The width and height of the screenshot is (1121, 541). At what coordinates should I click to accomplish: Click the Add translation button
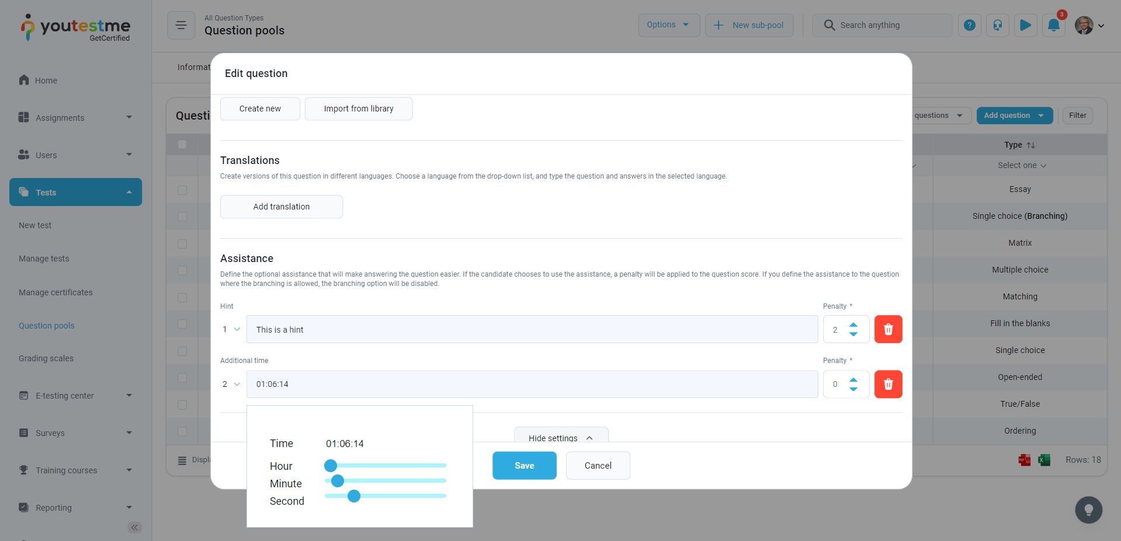(282, 207)
